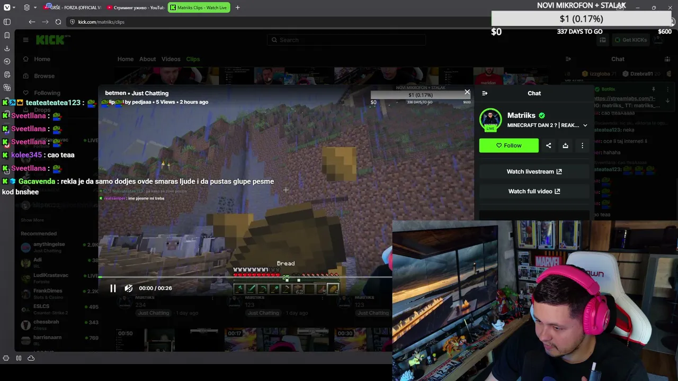Image resolution: width=678 pixels, height=381 pixels.
Task: Share the clip
Action: coord(548,146)
